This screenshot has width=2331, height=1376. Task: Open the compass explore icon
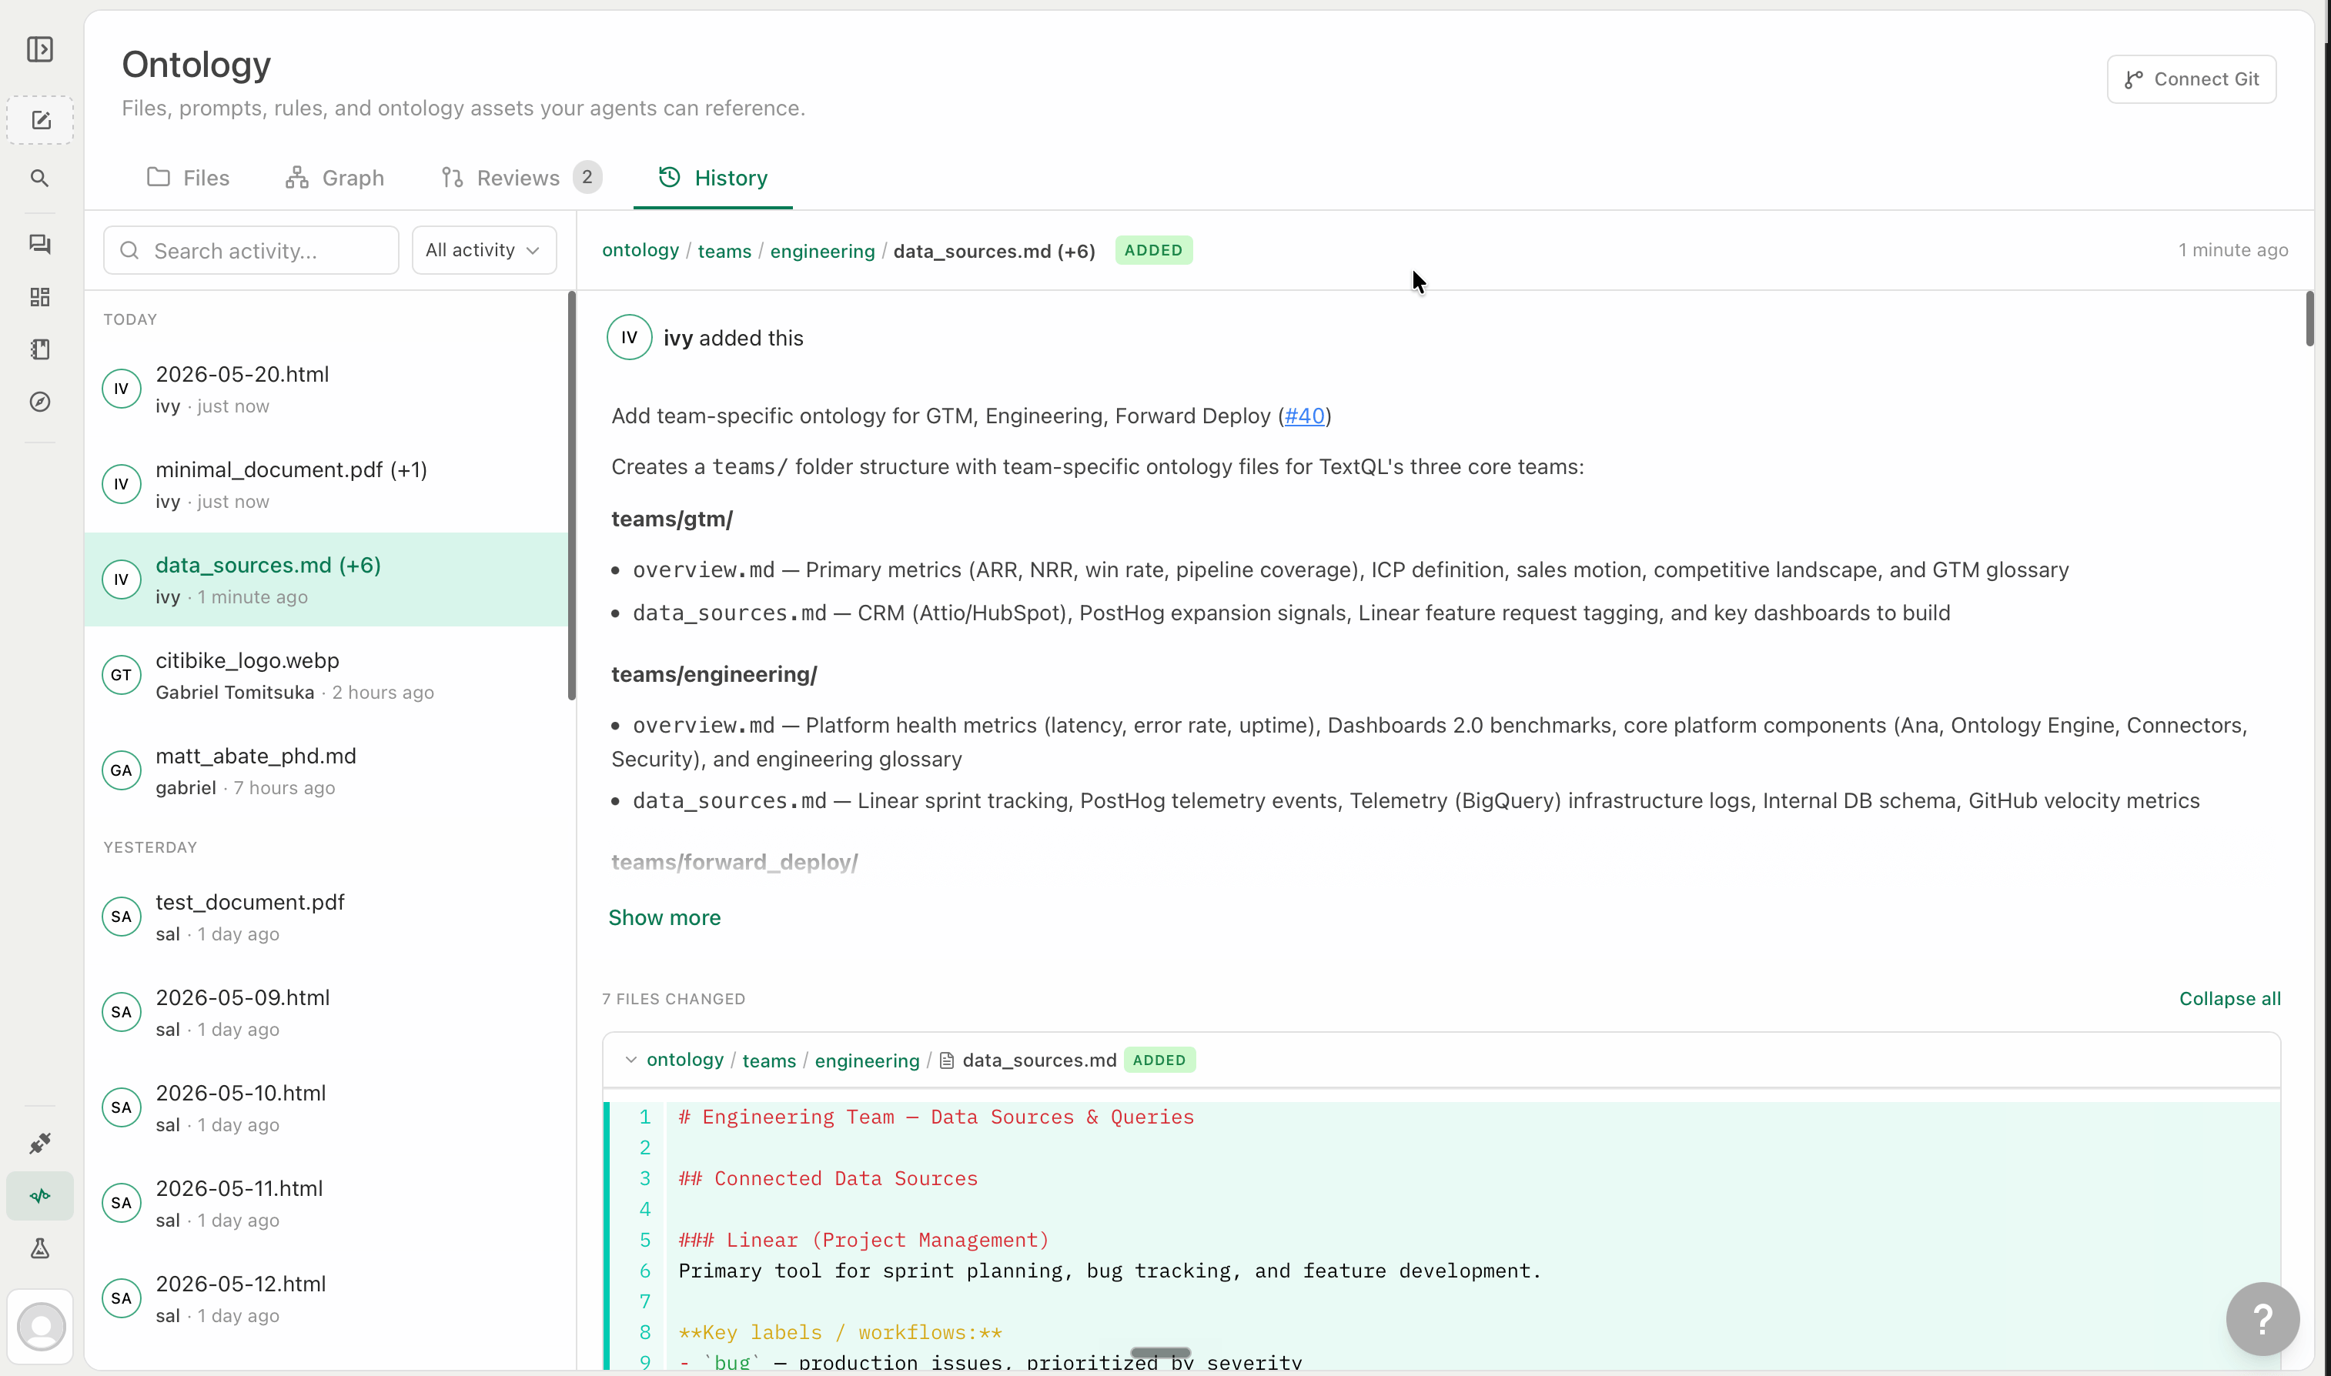(x=40, y=402)
